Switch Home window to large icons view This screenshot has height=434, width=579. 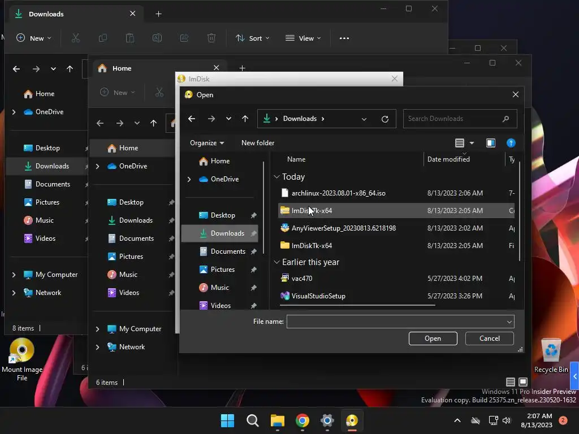[x=523, y=383]
